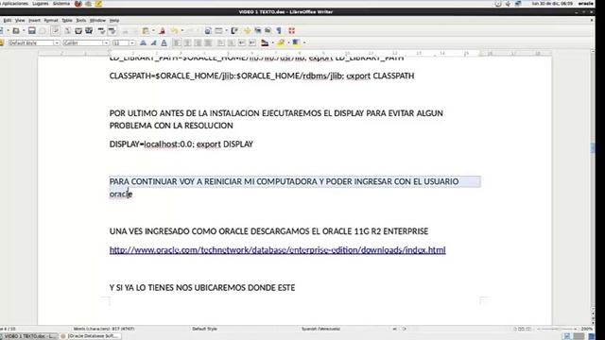Image resolution: width=605 pixels, height=340 pixels.
Task: Export the document directly as PDF
Action: (x=67, y=31)
